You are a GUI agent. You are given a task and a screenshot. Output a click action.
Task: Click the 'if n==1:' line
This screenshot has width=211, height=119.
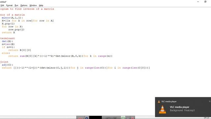(x=8, y=47)
